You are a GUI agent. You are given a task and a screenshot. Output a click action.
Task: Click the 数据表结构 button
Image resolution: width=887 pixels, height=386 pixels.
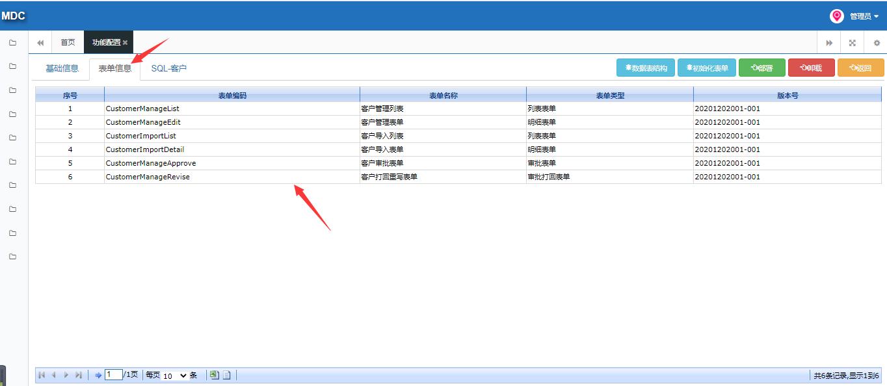coord(646,68)
